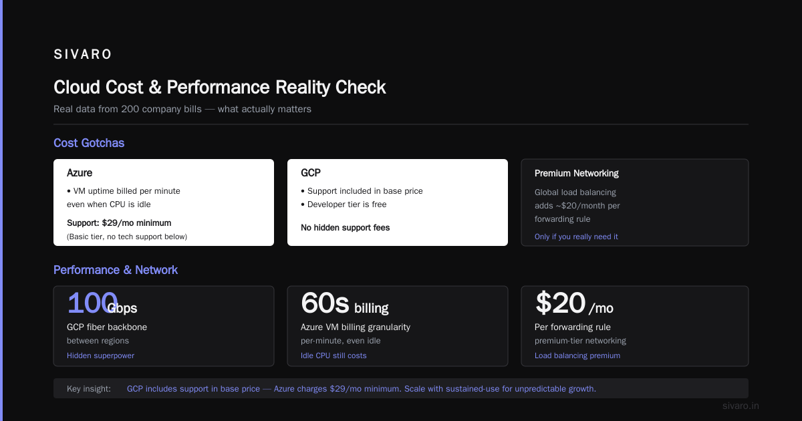Click 'Only if you really need it' note
The height and width of the screenshot is (421, 802).
(x=576, y=237)
